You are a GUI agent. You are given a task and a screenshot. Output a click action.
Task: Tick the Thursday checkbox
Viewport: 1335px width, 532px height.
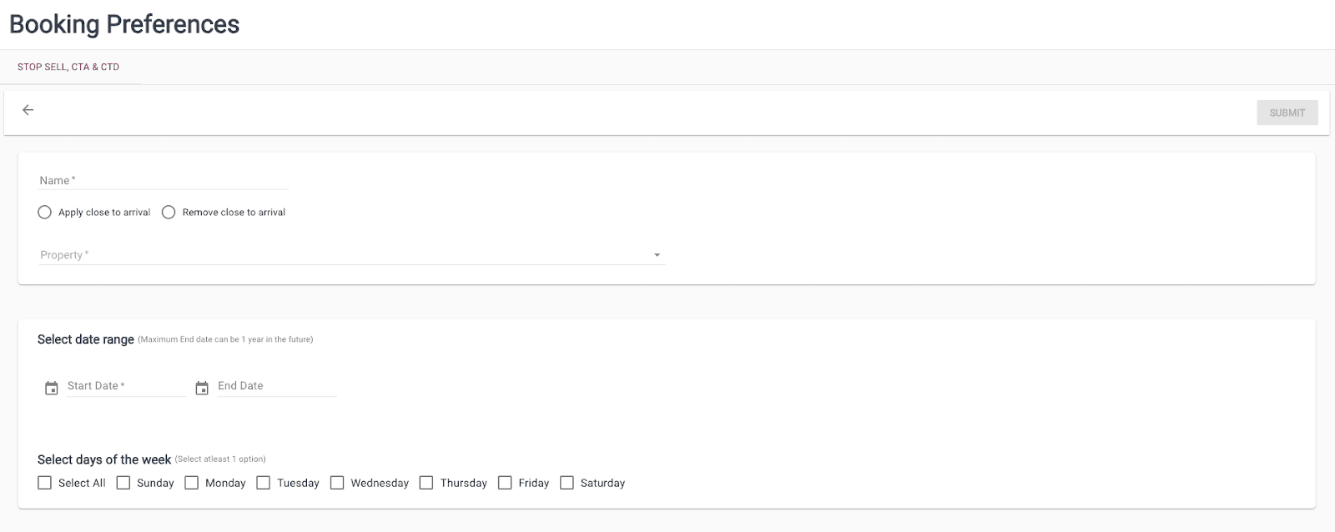click(426, 483)
